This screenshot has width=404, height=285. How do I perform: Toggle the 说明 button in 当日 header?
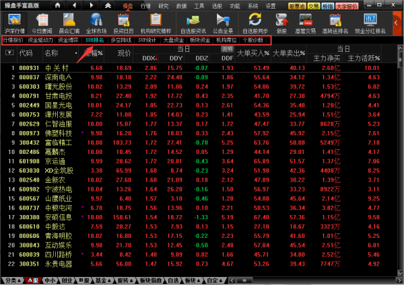tap(228, 49)
